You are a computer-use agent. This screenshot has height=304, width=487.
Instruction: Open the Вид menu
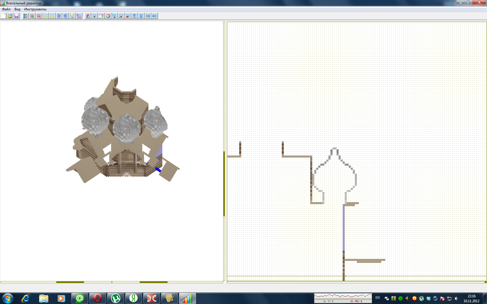(17, 9)
